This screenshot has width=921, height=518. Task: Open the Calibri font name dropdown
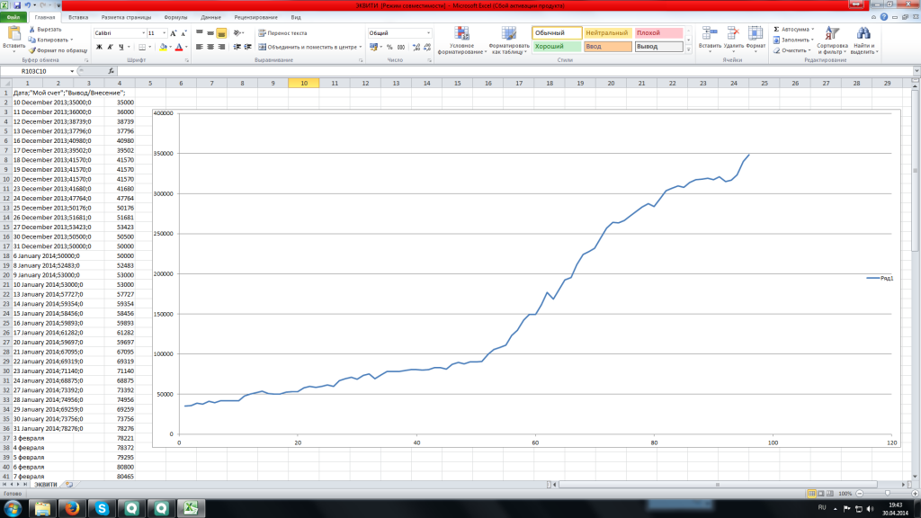click(x=143, y=33)
